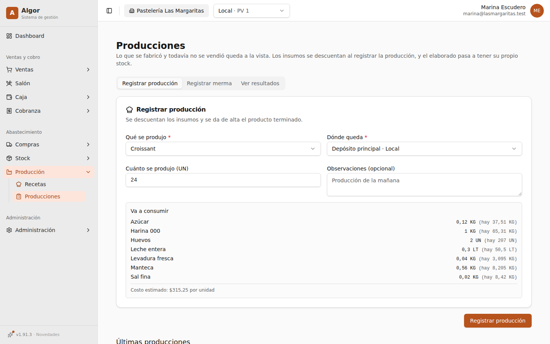Click the marina@lasmargaritas.test email text

[x=494, y=14]
